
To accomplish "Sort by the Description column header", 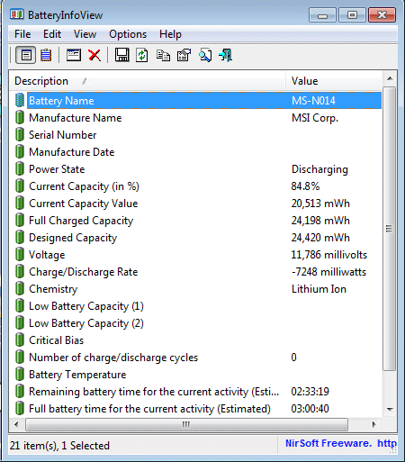I will tap(147, 81).
